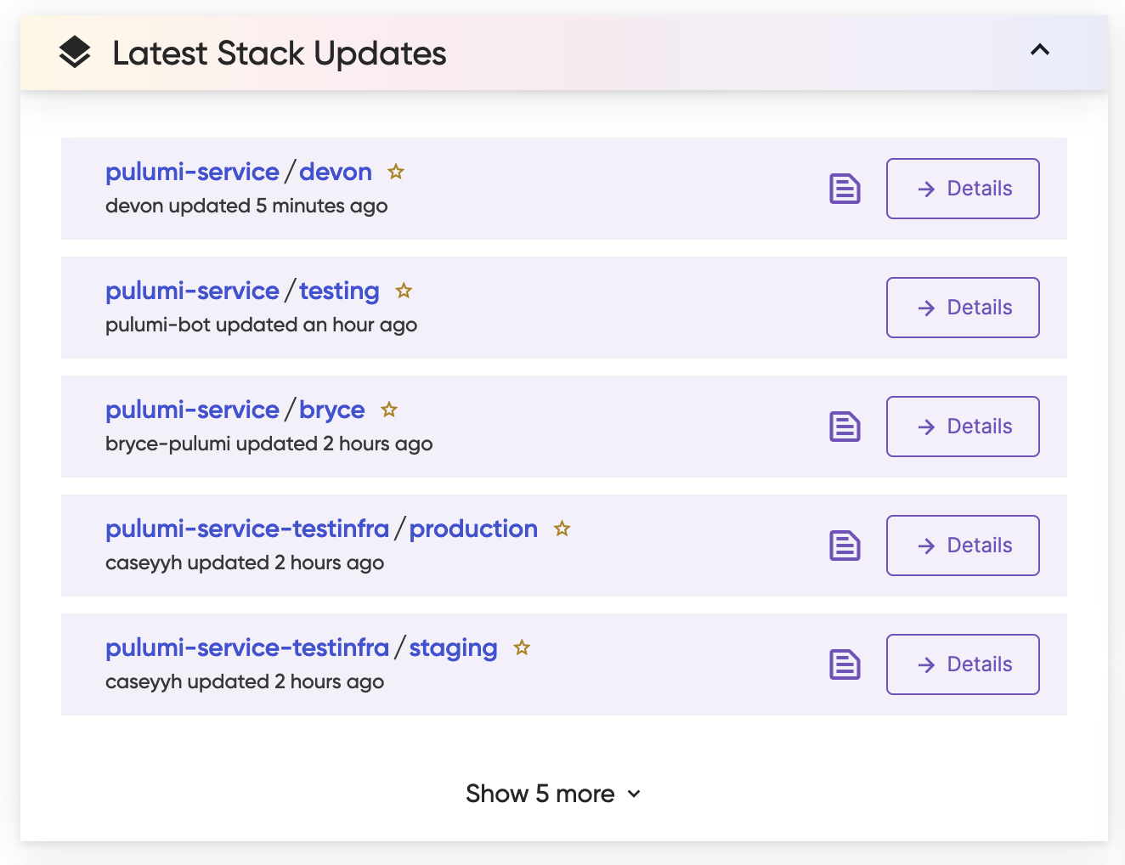Viewport: 1125px width, 865px height.
Task: Open the document icon for production stack
Action: [845, 546]
